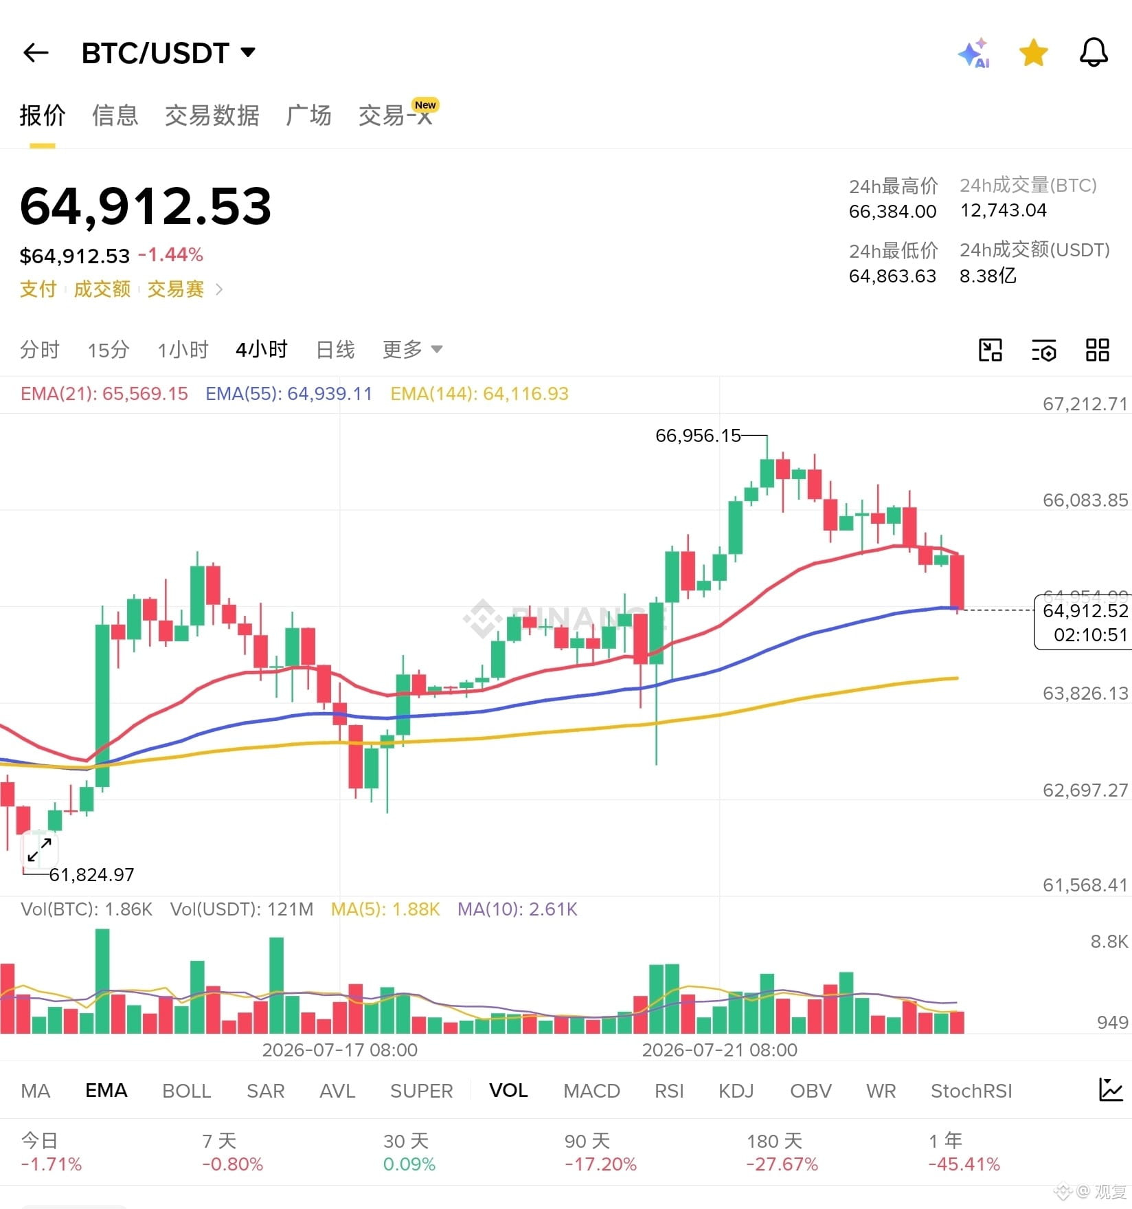Screen dimensions: 1132x1209
Task: Open price alert bell icon
Action: [1094, 52]
